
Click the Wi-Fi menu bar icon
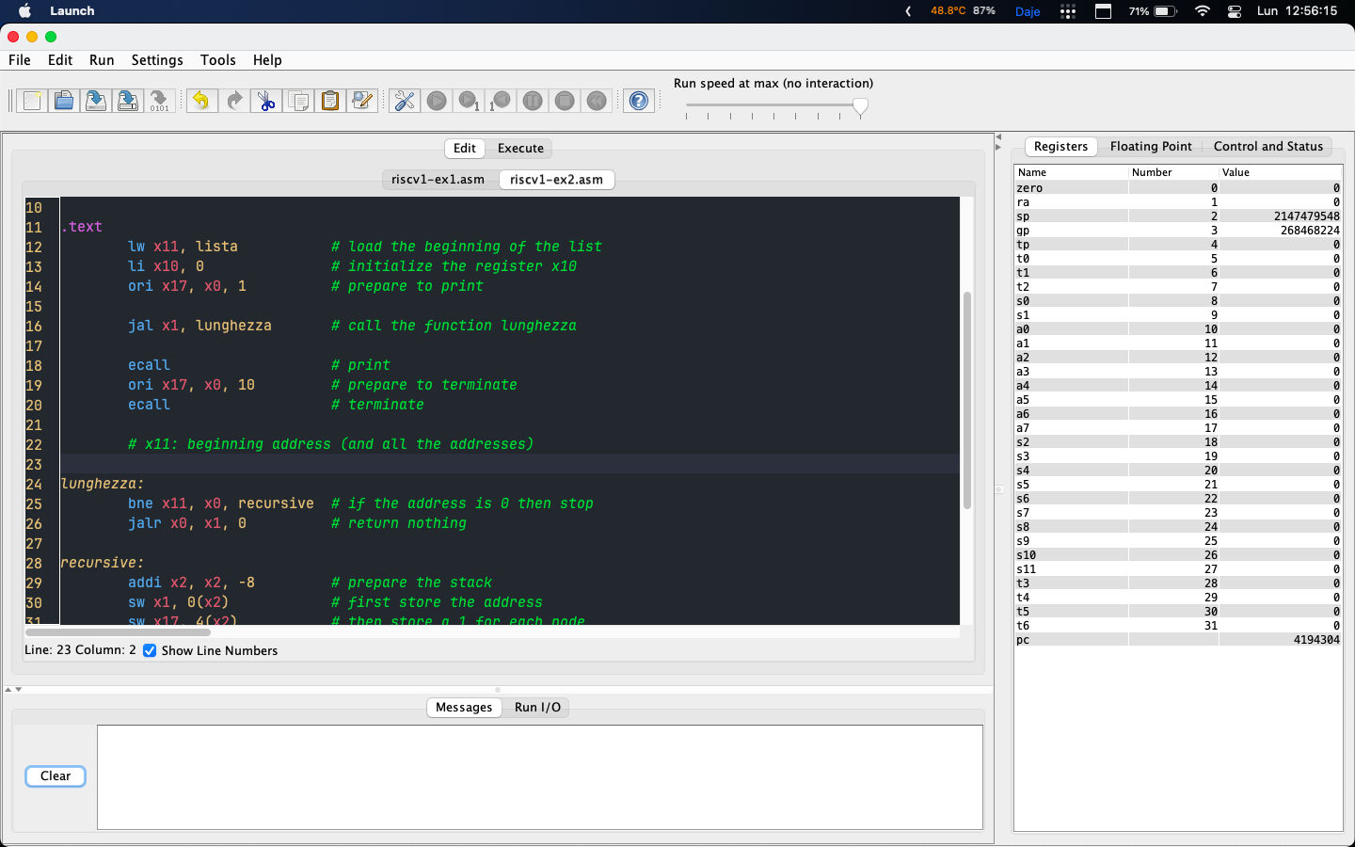[1202, 11]
